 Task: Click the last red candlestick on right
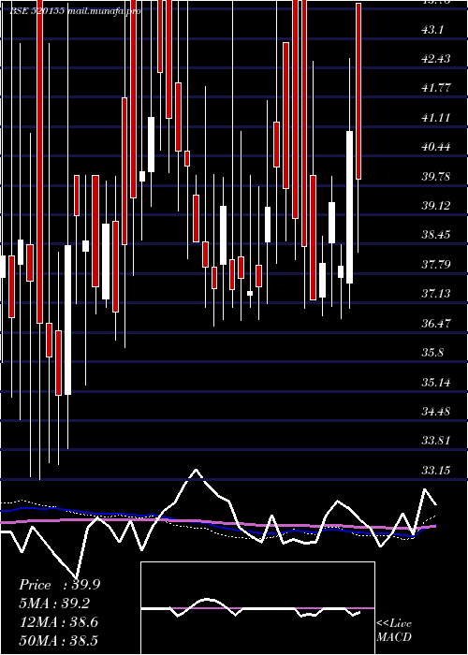pyautogui.click(x=358, y=91)
